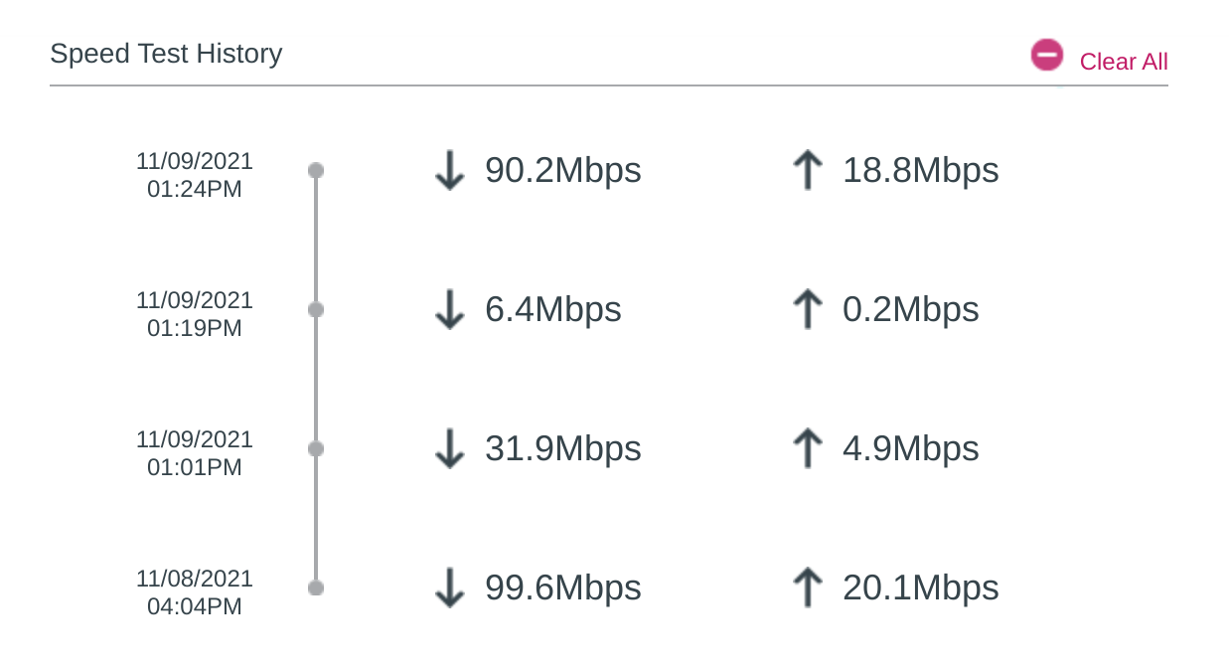Select the 04:04PM timeline dot
This screenshot has width=1229, height=671.
pyautogui.click(x=316, y=587)
